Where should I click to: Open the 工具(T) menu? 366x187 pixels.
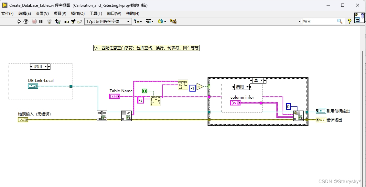point(95,13)
